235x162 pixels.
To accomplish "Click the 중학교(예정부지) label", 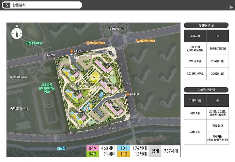I will (x=19, y=108).
